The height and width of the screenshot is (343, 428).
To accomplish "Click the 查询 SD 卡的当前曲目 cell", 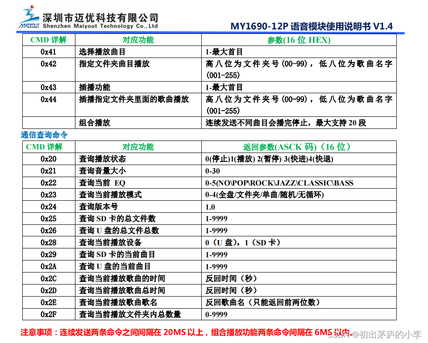I will [138, 254].
